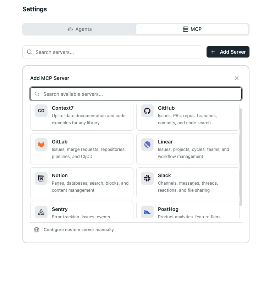Click the GitLab fox icon
Viewport: 280px width, 288px height.
coord(41,145)
